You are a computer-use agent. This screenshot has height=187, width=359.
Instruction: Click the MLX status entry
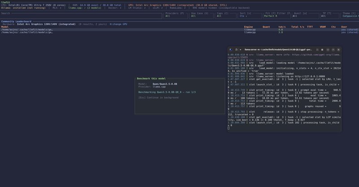[57, 8]
